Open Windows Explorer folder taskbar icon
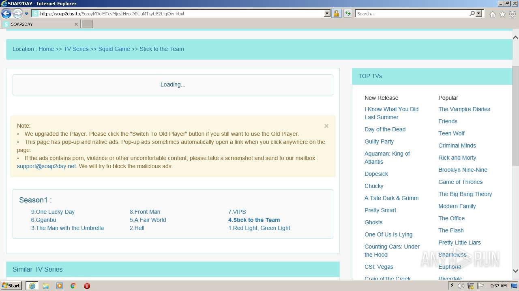 pyautogui.click(x=46, y=286)
